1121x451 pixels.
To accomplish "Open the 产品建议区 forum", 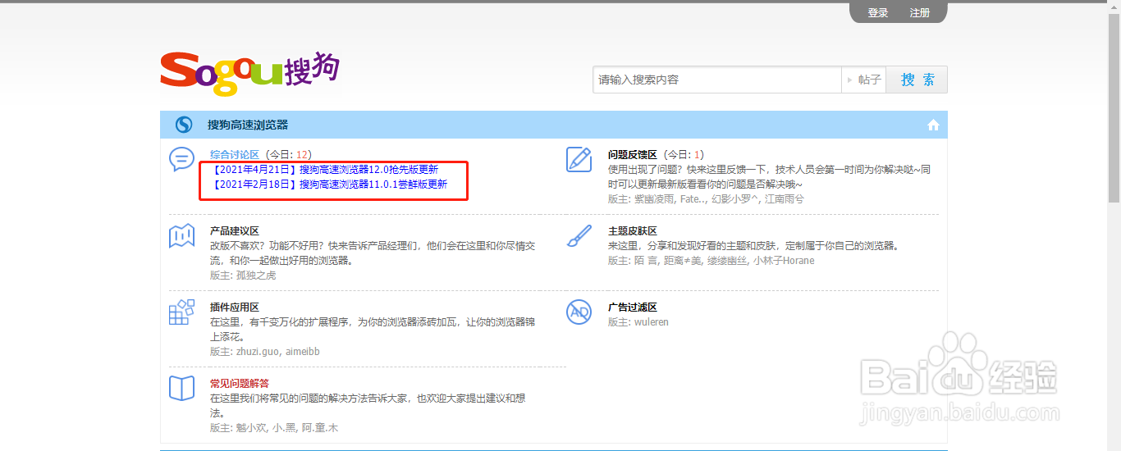I will coord(235,231).
